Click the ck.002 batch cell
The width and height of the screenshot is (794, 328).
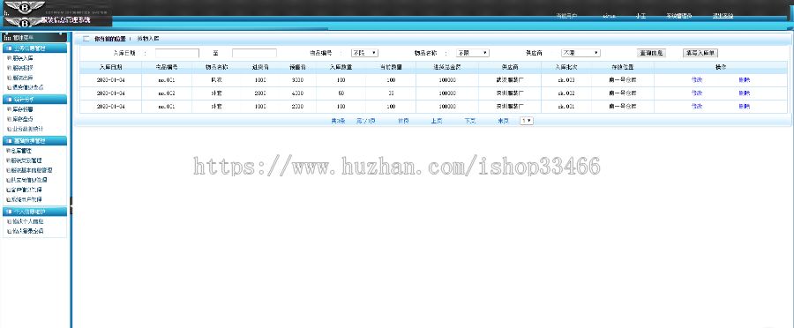[x=566, y=93]
